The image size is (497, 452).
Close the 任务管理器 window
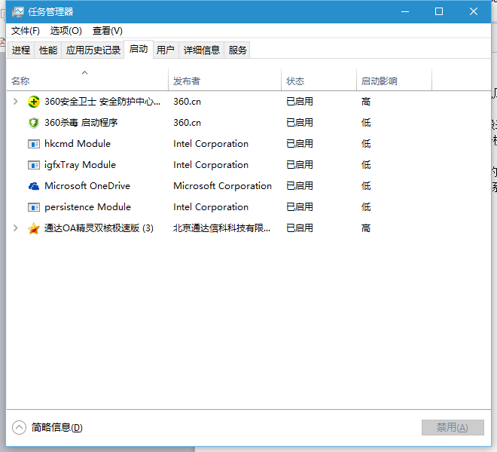(474, 12)
